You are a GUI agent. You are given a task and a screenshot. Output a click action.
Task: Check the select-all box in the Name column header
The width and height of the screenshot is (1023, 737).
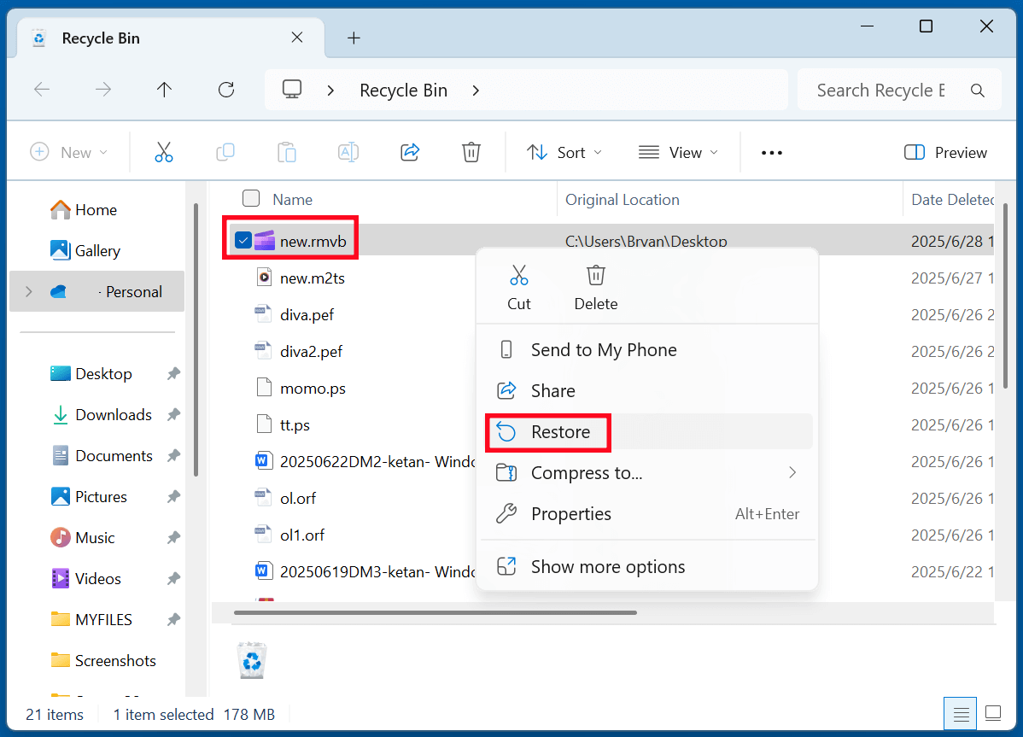(x=251, y=198)
